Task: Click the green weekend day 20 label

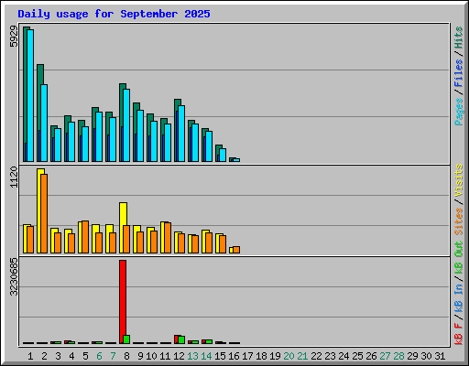Action: 289,356
